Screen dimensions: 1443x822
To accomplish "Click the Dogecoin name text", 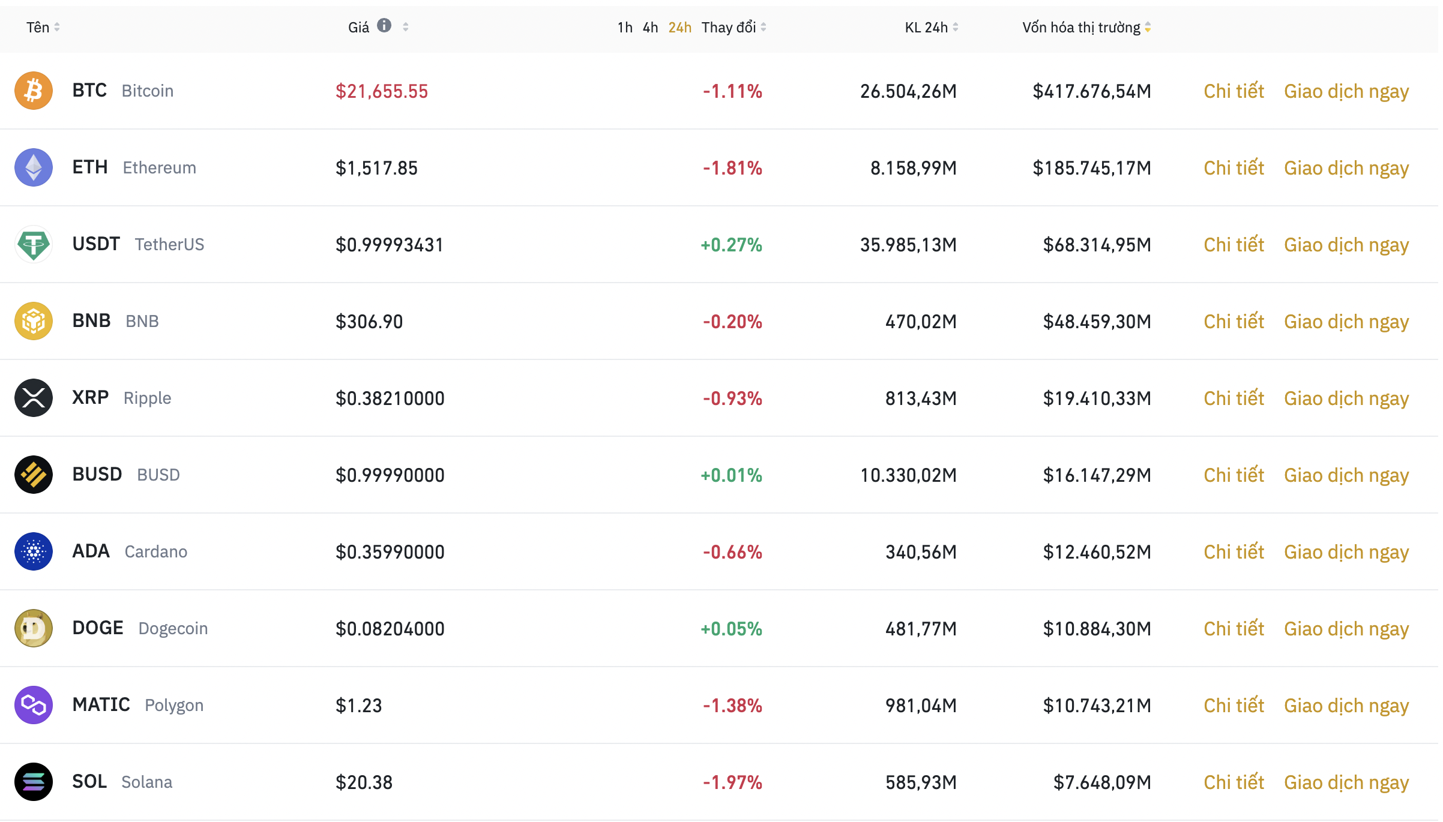I will [173, 629].
